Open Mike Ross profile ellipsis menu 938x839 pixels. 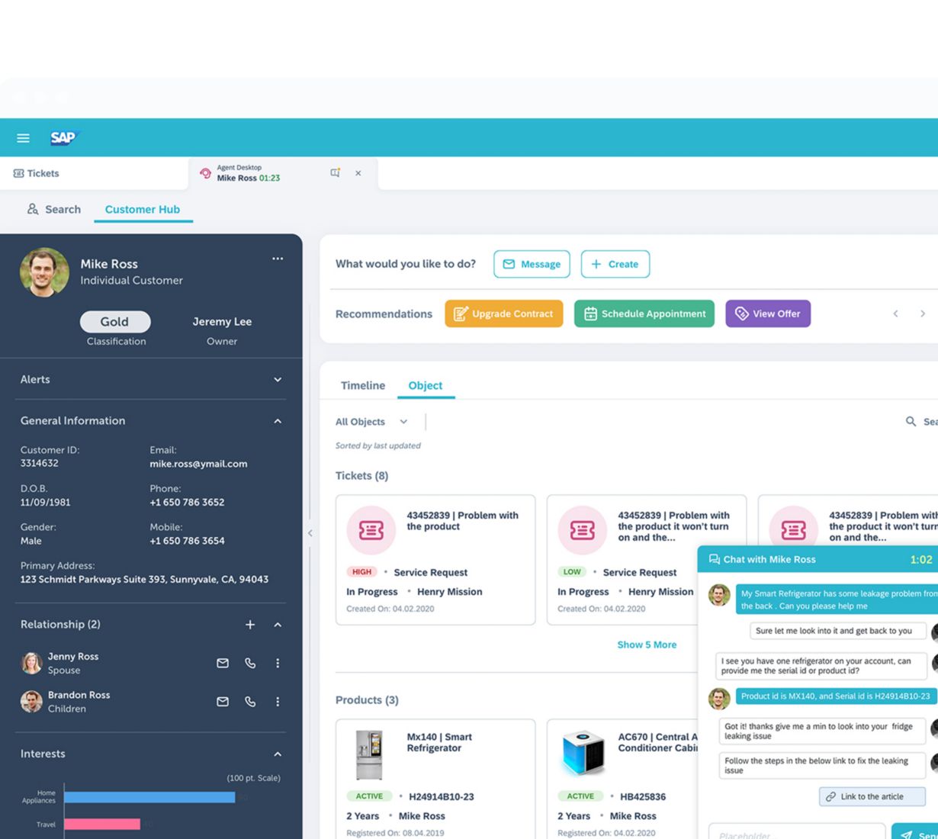click(x=278, y=259)
